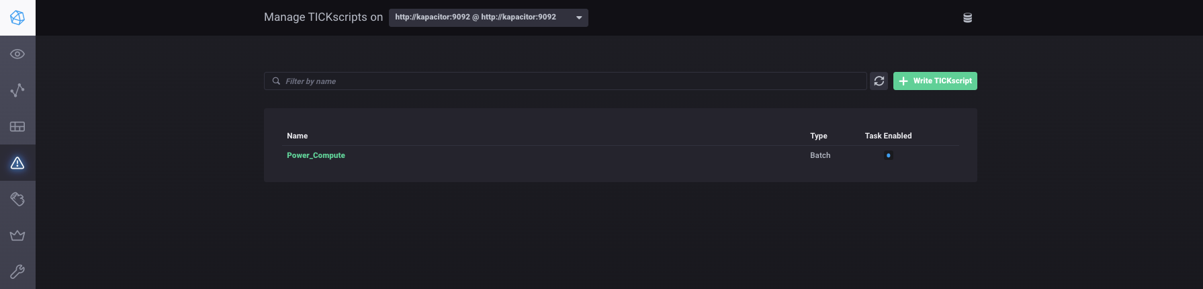Screen dimensions: 1203x289
Task: Open the Kapacitor connection dropdown
Action: pyautogui.click(x=488, y=17)
